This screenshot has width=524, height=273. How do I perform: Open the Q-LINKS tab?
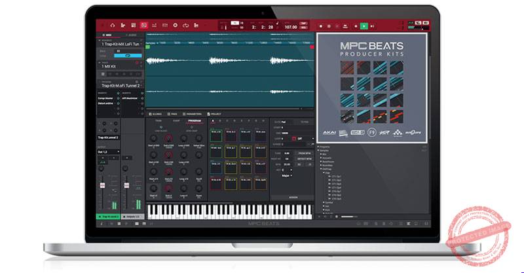156,114
